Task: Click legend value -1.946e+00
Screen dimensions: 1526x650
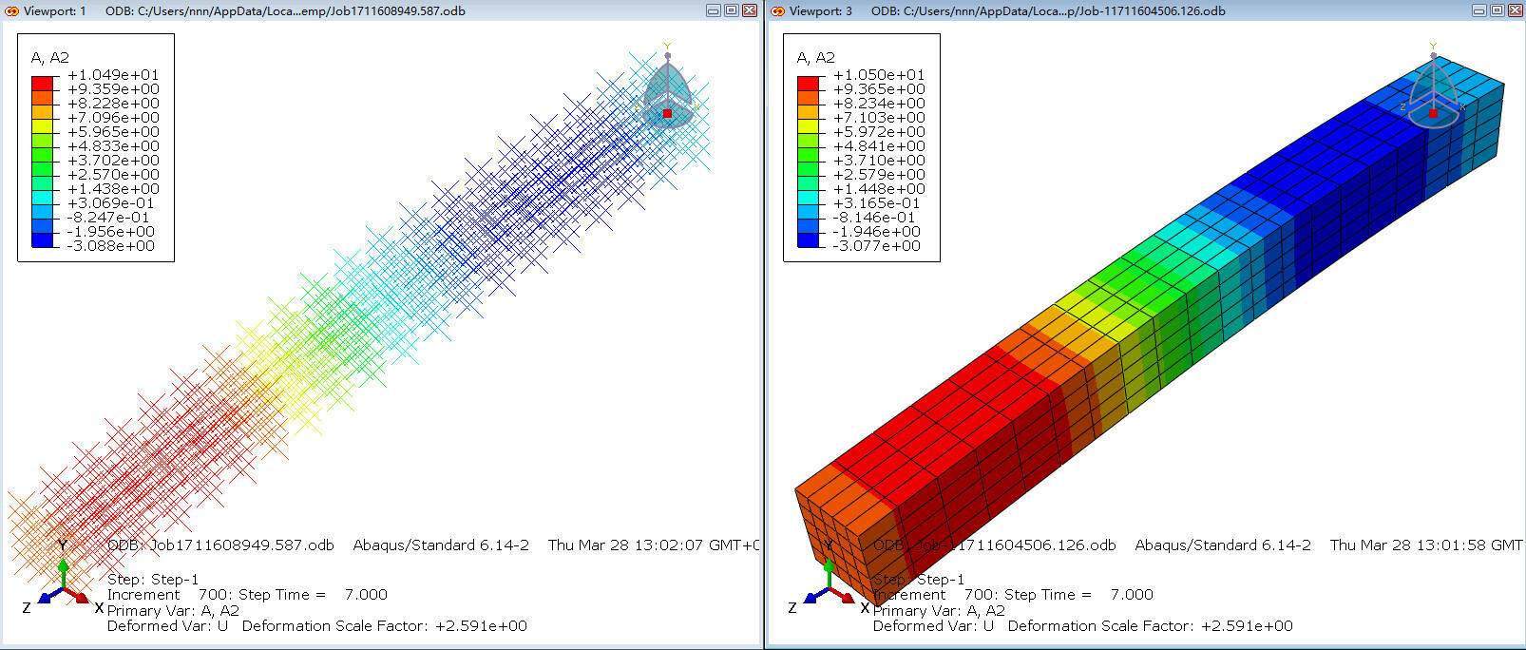Action: [x=876, y=231]
